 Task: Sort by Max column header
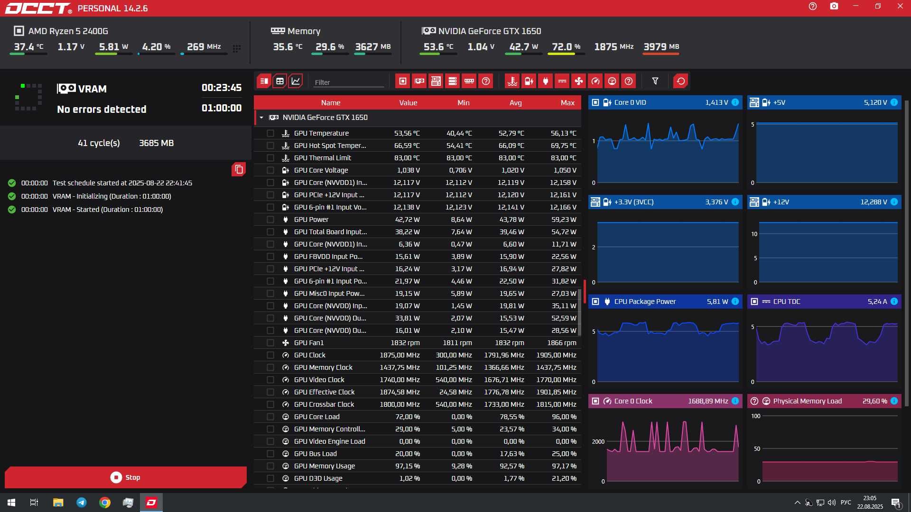pyautogui.click(x=567, y=103)
